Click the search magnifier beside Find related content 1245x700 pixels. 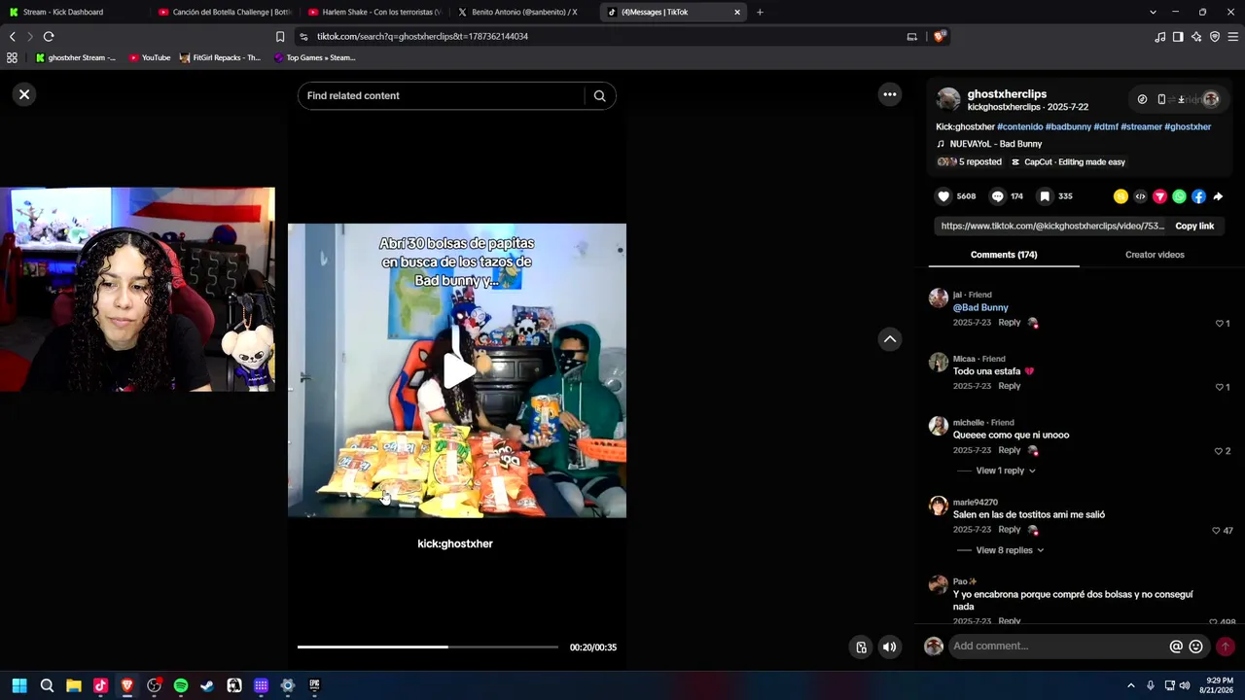599,95
